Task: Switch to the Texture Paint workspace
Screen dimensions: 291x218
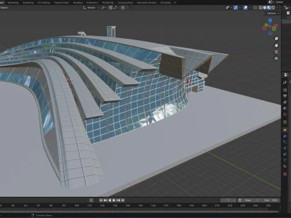Action: (61, 2)
